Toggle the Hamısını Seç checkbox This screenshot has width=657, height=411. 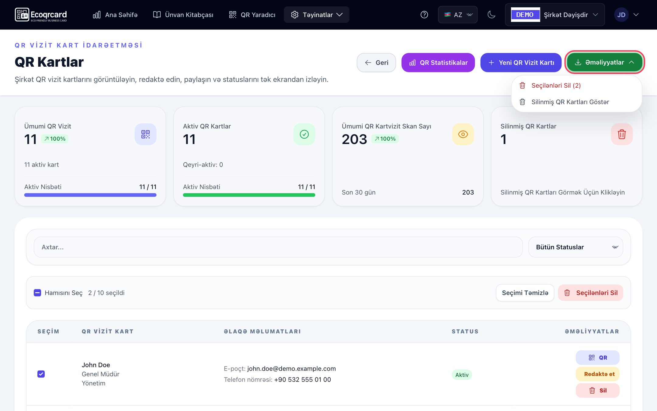(x=37, y=293)
